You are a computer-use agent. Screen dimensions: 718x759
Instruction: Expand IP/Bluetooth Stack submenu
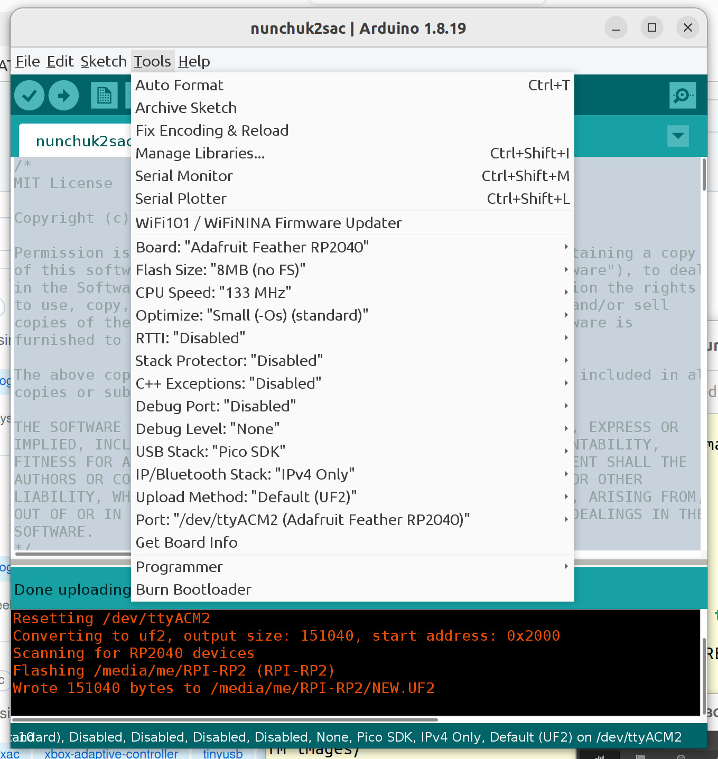click(352, 474)
